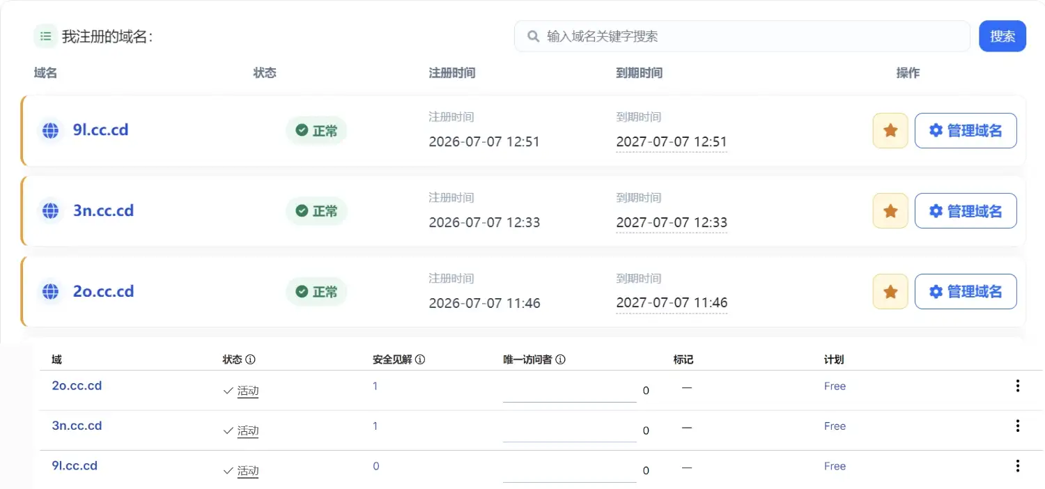Click the 2027-07-07 12:33 expiry date
Screen dimensions: 1045x489
coord(672,223)
